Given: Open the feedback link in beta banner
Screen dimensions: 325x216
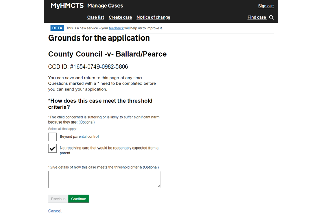Looking at the screenshot, I should coord(116,28).
